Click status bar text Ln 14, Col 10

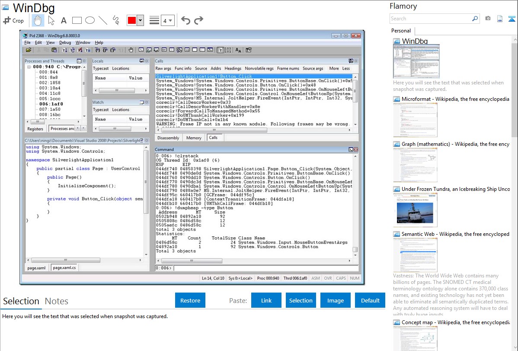(x=213, y=278)
